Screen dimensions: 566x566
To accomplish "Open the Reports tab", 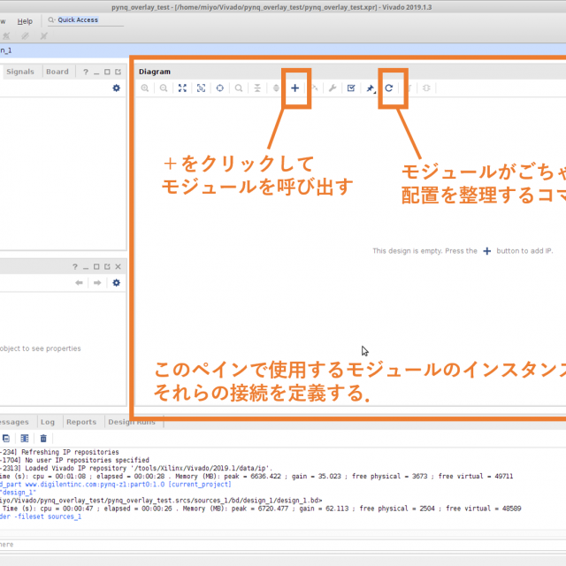I will [81, 422].
